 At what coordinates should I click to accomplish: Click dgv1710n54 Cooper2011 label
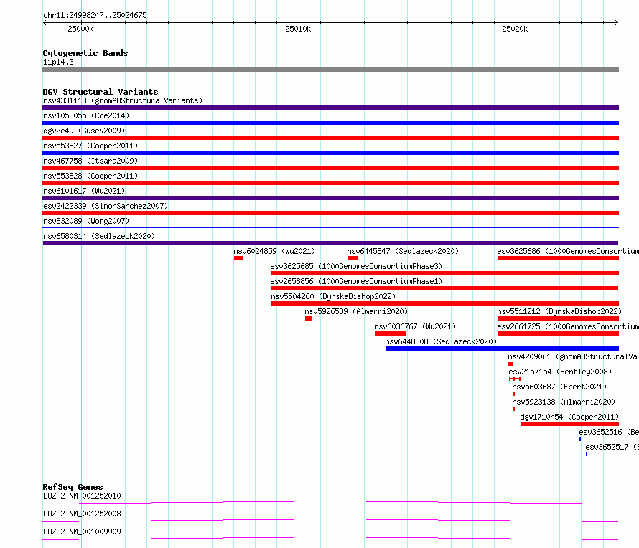(569, 417)
